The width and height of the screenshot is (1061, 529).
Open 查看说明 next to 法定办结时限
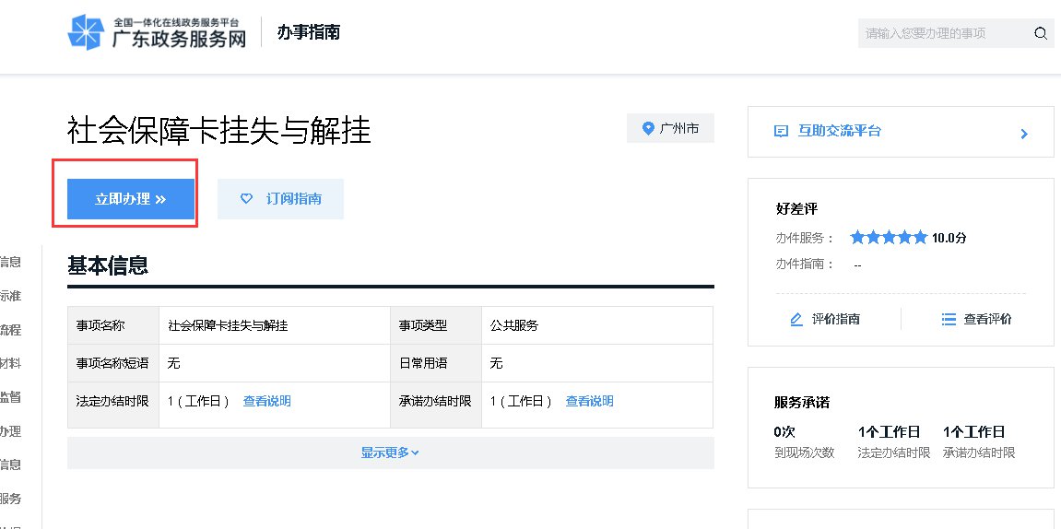266,401
